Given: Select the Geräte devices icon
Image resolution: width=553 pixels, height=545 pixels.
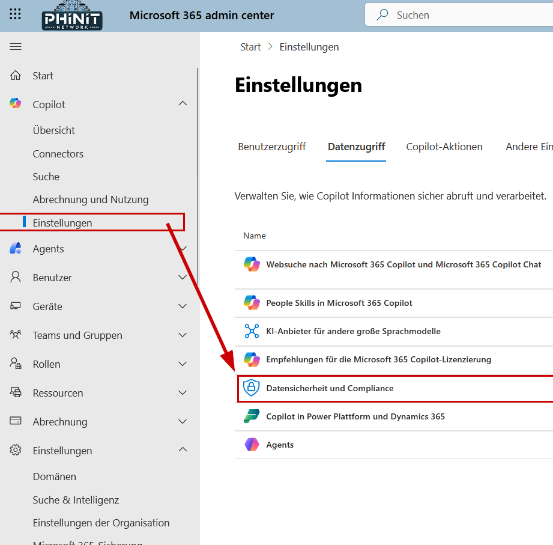Looking at the screenshot, I should (x=15, y=306).
